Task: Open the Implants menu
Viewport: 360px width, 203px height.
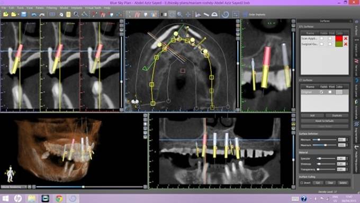Action: click(76, 8)
